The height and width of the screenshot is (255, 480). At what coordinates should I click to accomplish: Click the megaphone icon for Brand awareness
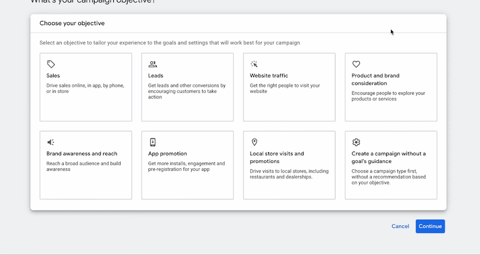(x=51, y=142)
